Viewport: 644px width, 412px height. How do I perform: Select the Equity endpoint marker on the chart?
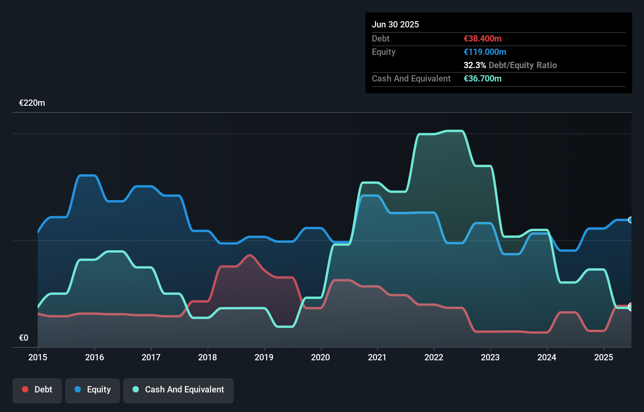[x=629, y=220]
